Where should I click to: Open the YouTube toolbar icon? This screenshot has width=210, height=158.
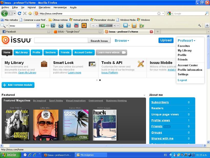click(x=76, y=25)
